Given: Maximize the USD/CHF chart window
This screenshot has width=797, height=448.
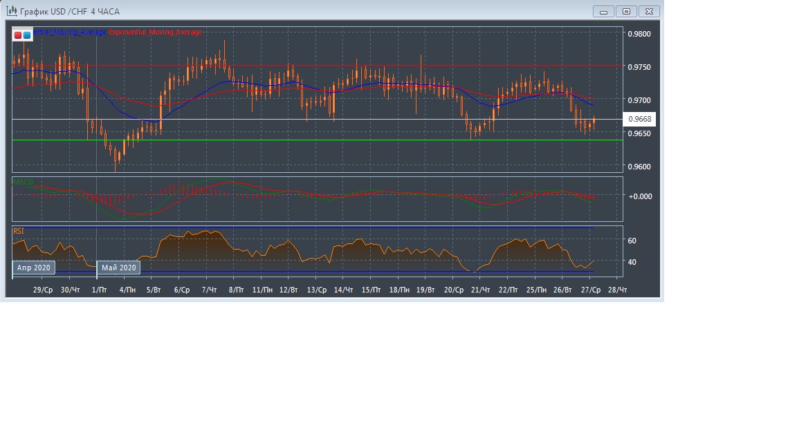Looking at the screenshot, I should click(x=626, y=11).
